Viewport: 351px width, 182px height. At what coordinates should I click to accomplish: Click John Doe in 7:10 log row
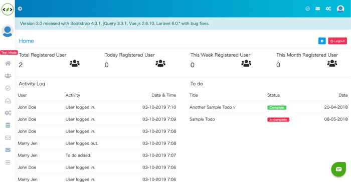[27, 107]
